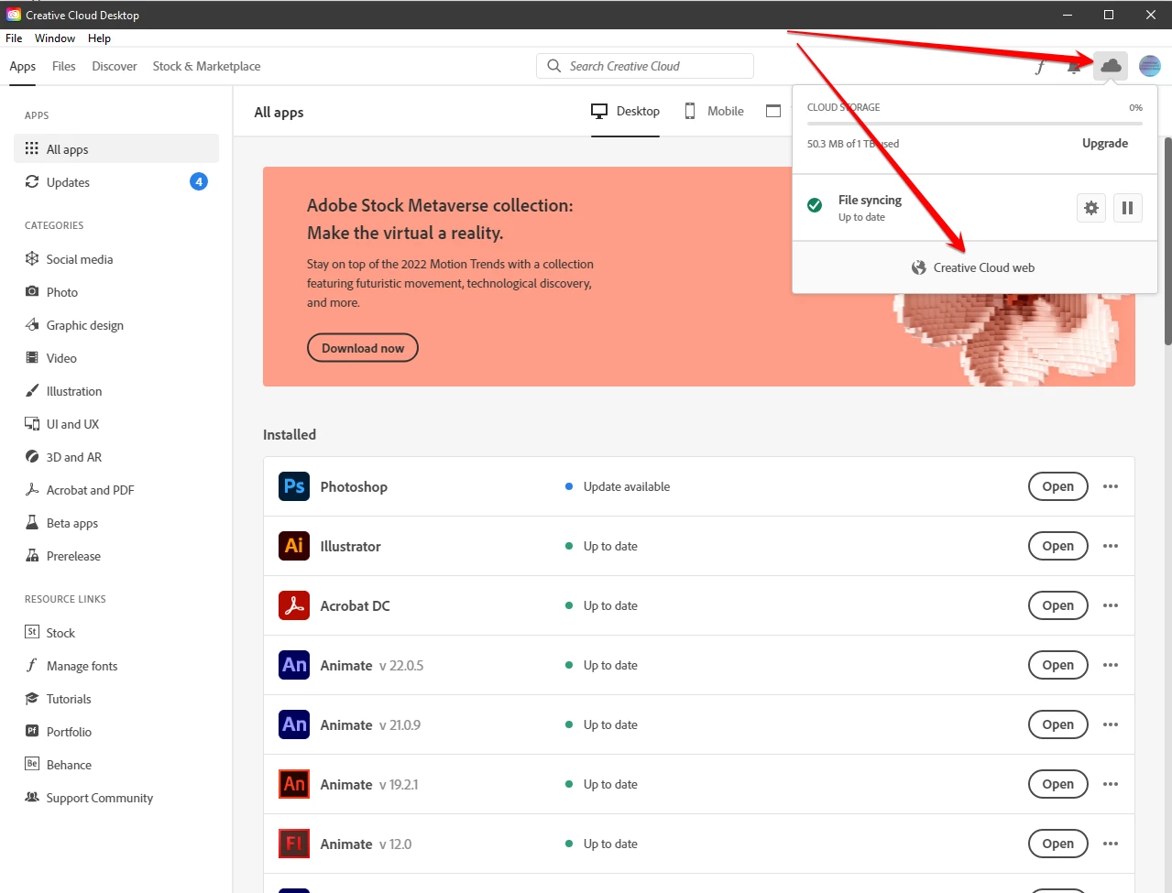Switch to the Discover tab
Viewport: 1172px width, 893px height.
(115, 66)
